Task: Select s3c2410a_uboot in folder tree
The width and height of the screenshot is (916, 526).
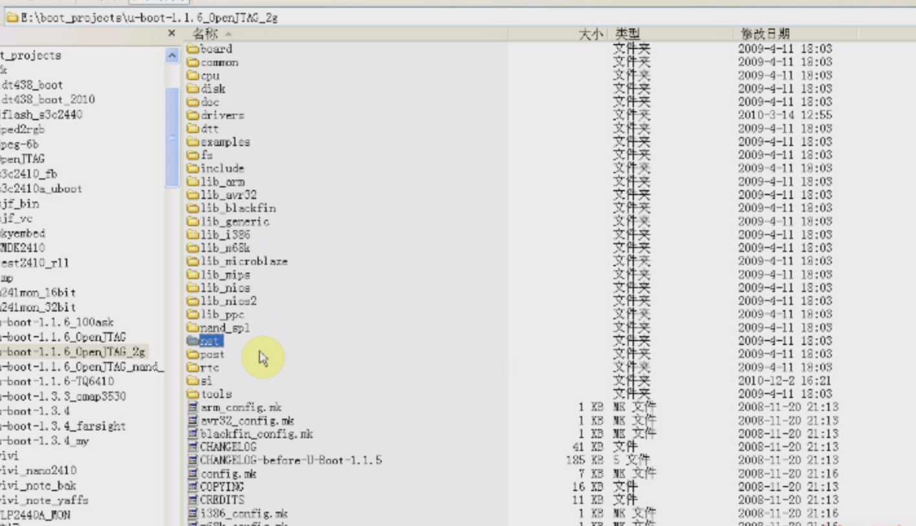Action: coord(41,189)
